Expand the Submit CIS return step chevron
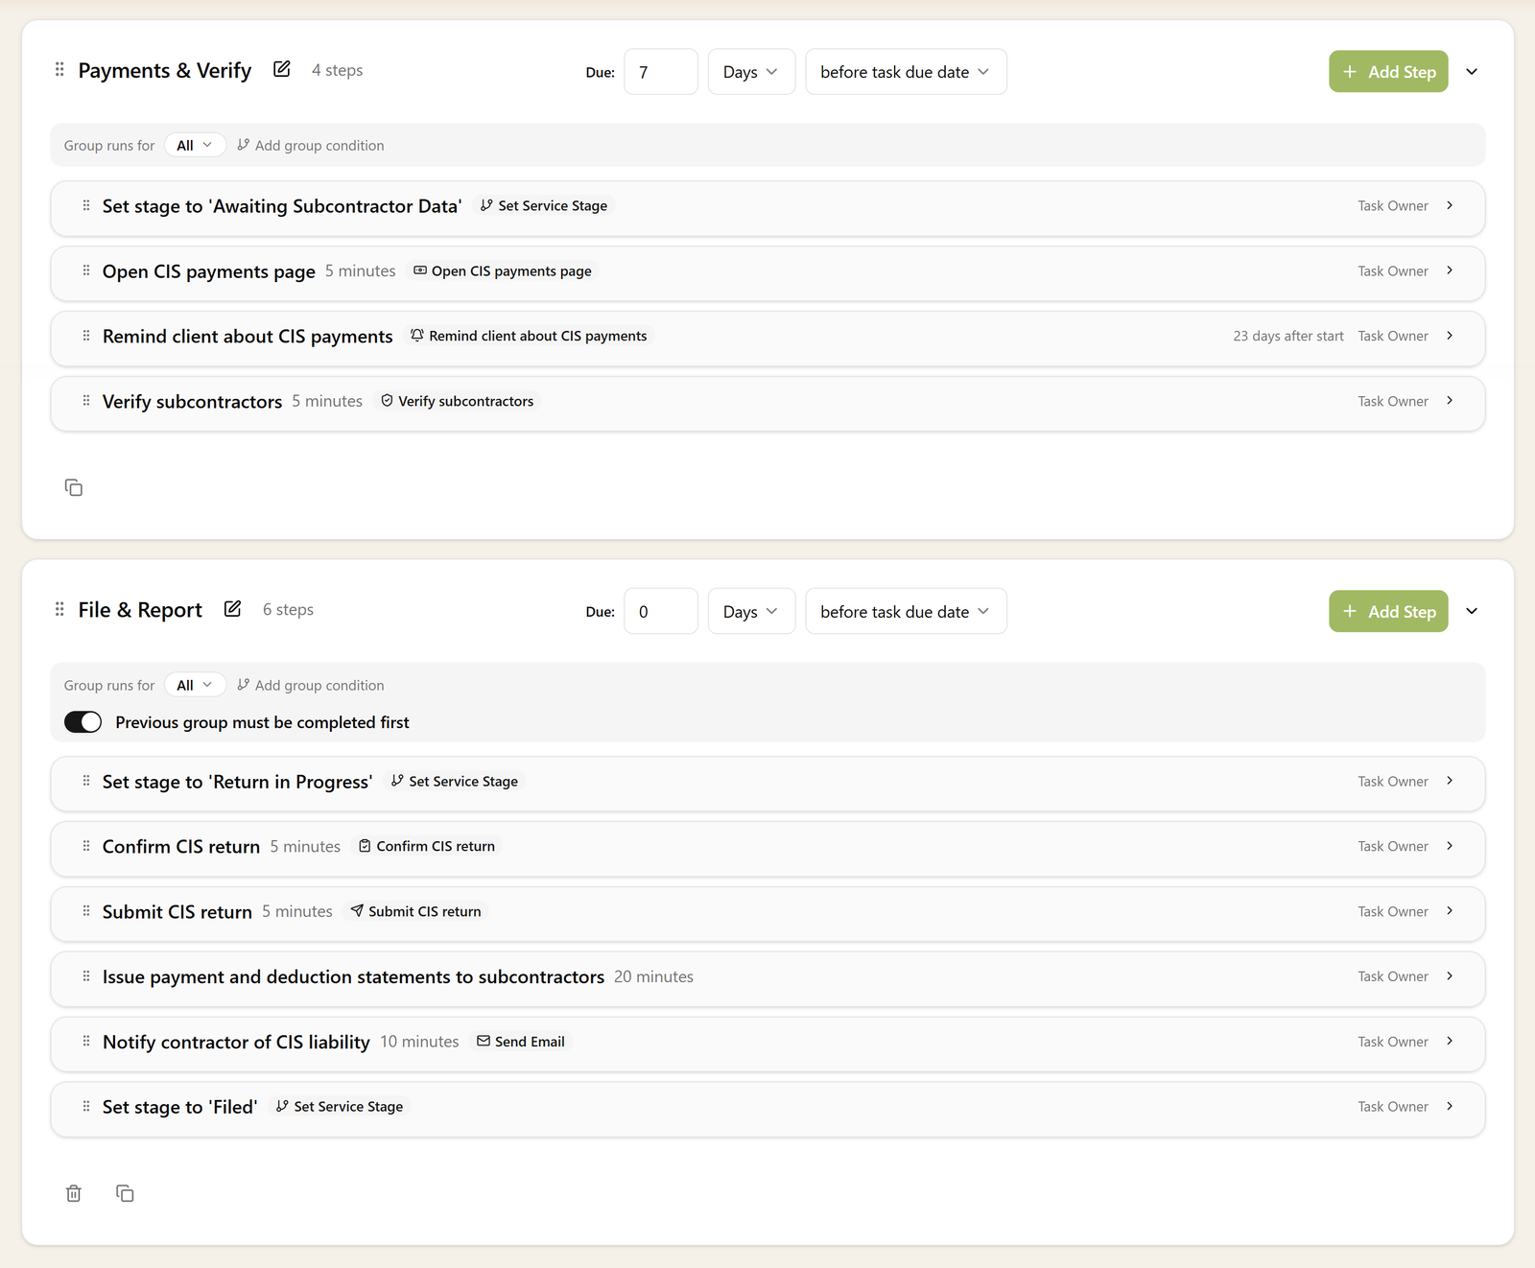The image size is (1535, 1268). (x=1450, y=911)
